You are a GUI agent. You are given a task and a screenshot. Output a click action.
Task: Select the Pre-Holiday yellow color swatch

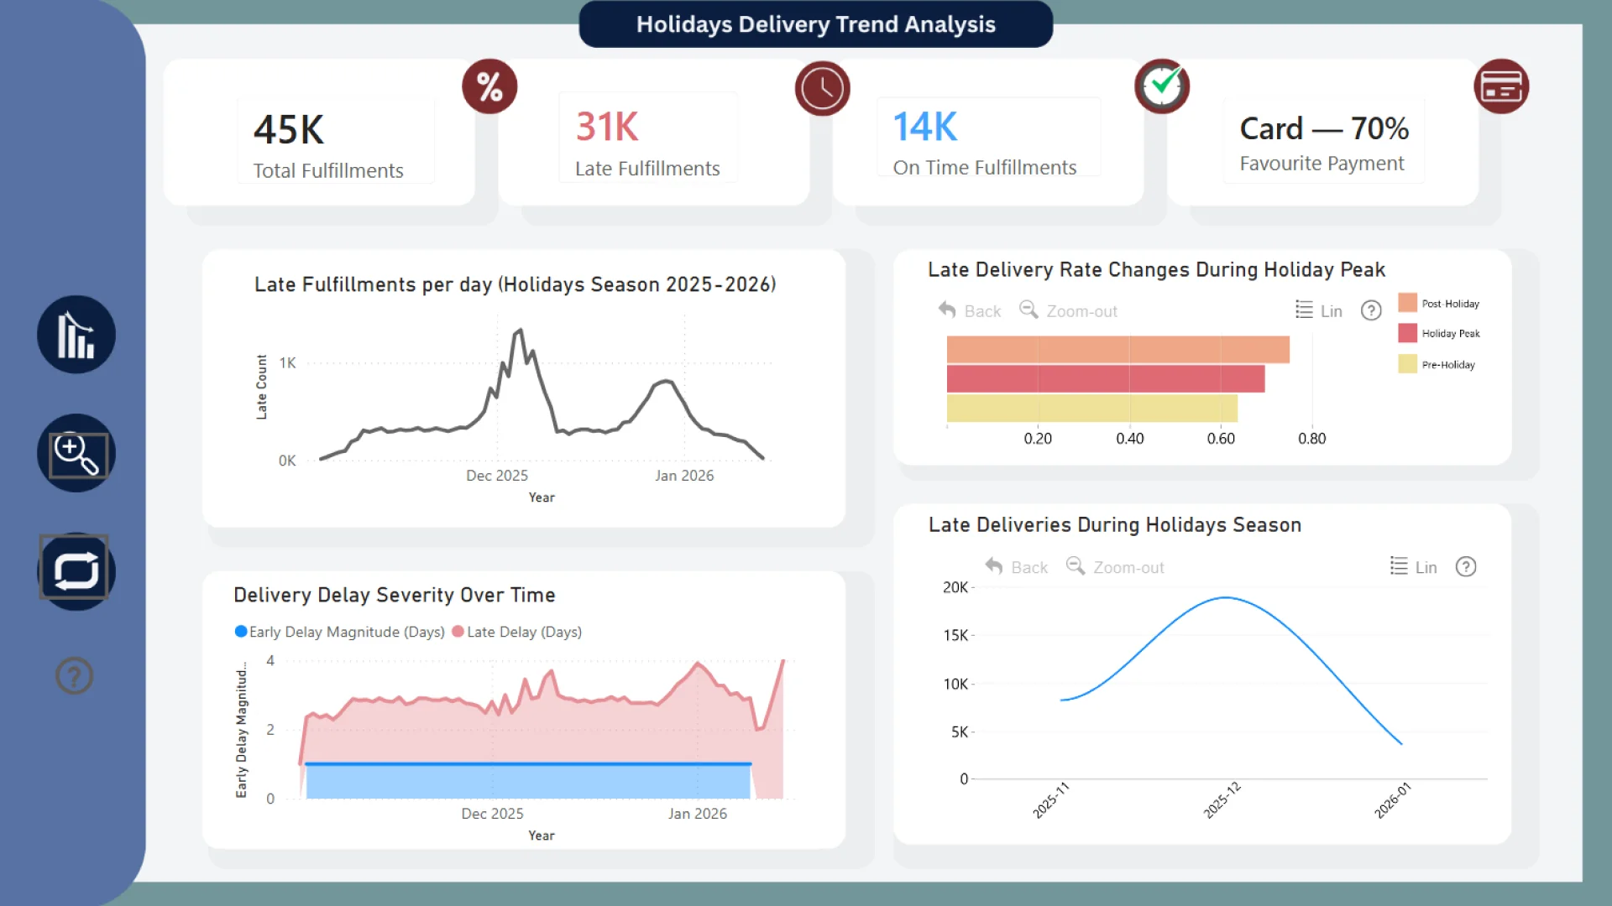[1407, 364]
